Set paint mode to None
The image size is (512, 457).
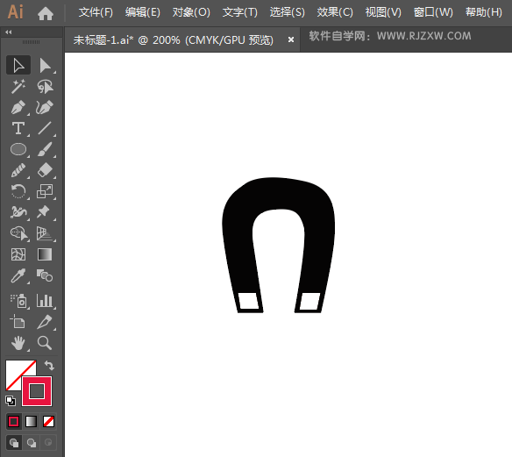click(x=48, y=421)
